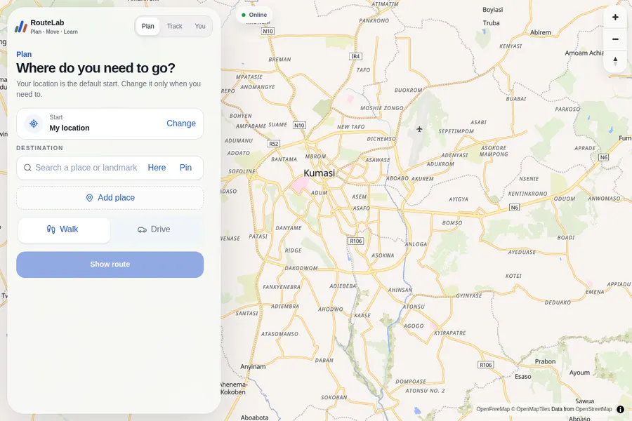The height and width of the screenshot is (421, 632).
Task: Focus the Search a place or landmark field
Action: coord(86,168)
